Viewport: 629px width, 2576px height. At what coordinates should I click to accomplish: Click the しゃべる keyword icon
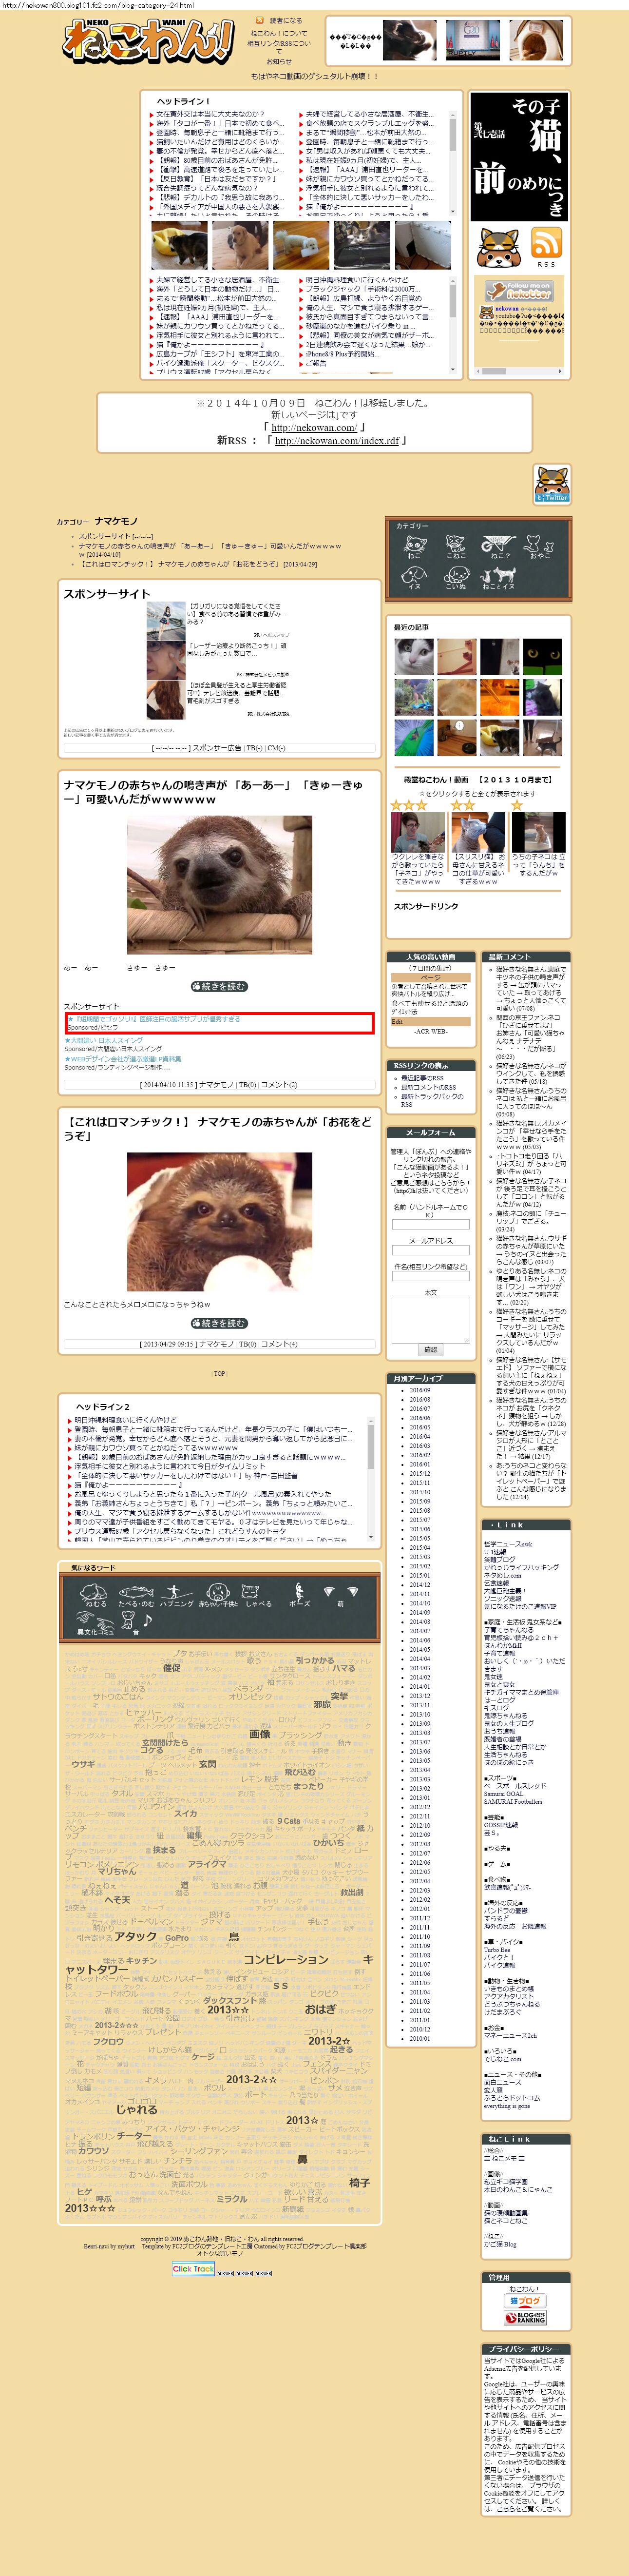(258, 1595)
